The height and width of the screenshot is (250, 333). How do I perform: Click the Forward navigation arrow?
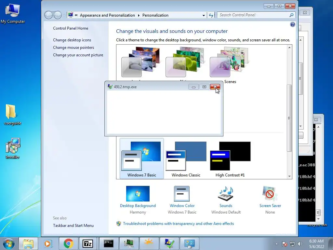tap(58, 15)
